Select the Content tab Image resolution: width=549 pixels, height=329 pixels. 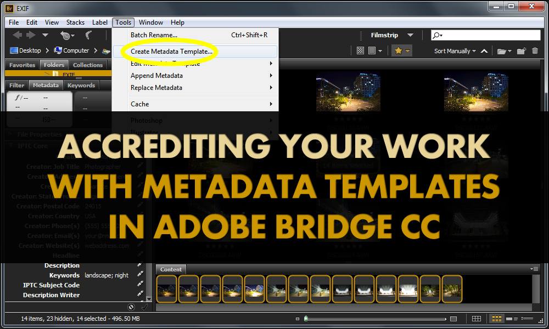tap(171, 269)
